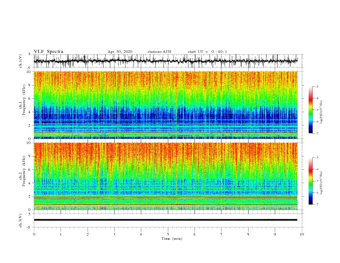
Task: Click the 10 kHz tick label of ch.1
Action: [29, 72]
